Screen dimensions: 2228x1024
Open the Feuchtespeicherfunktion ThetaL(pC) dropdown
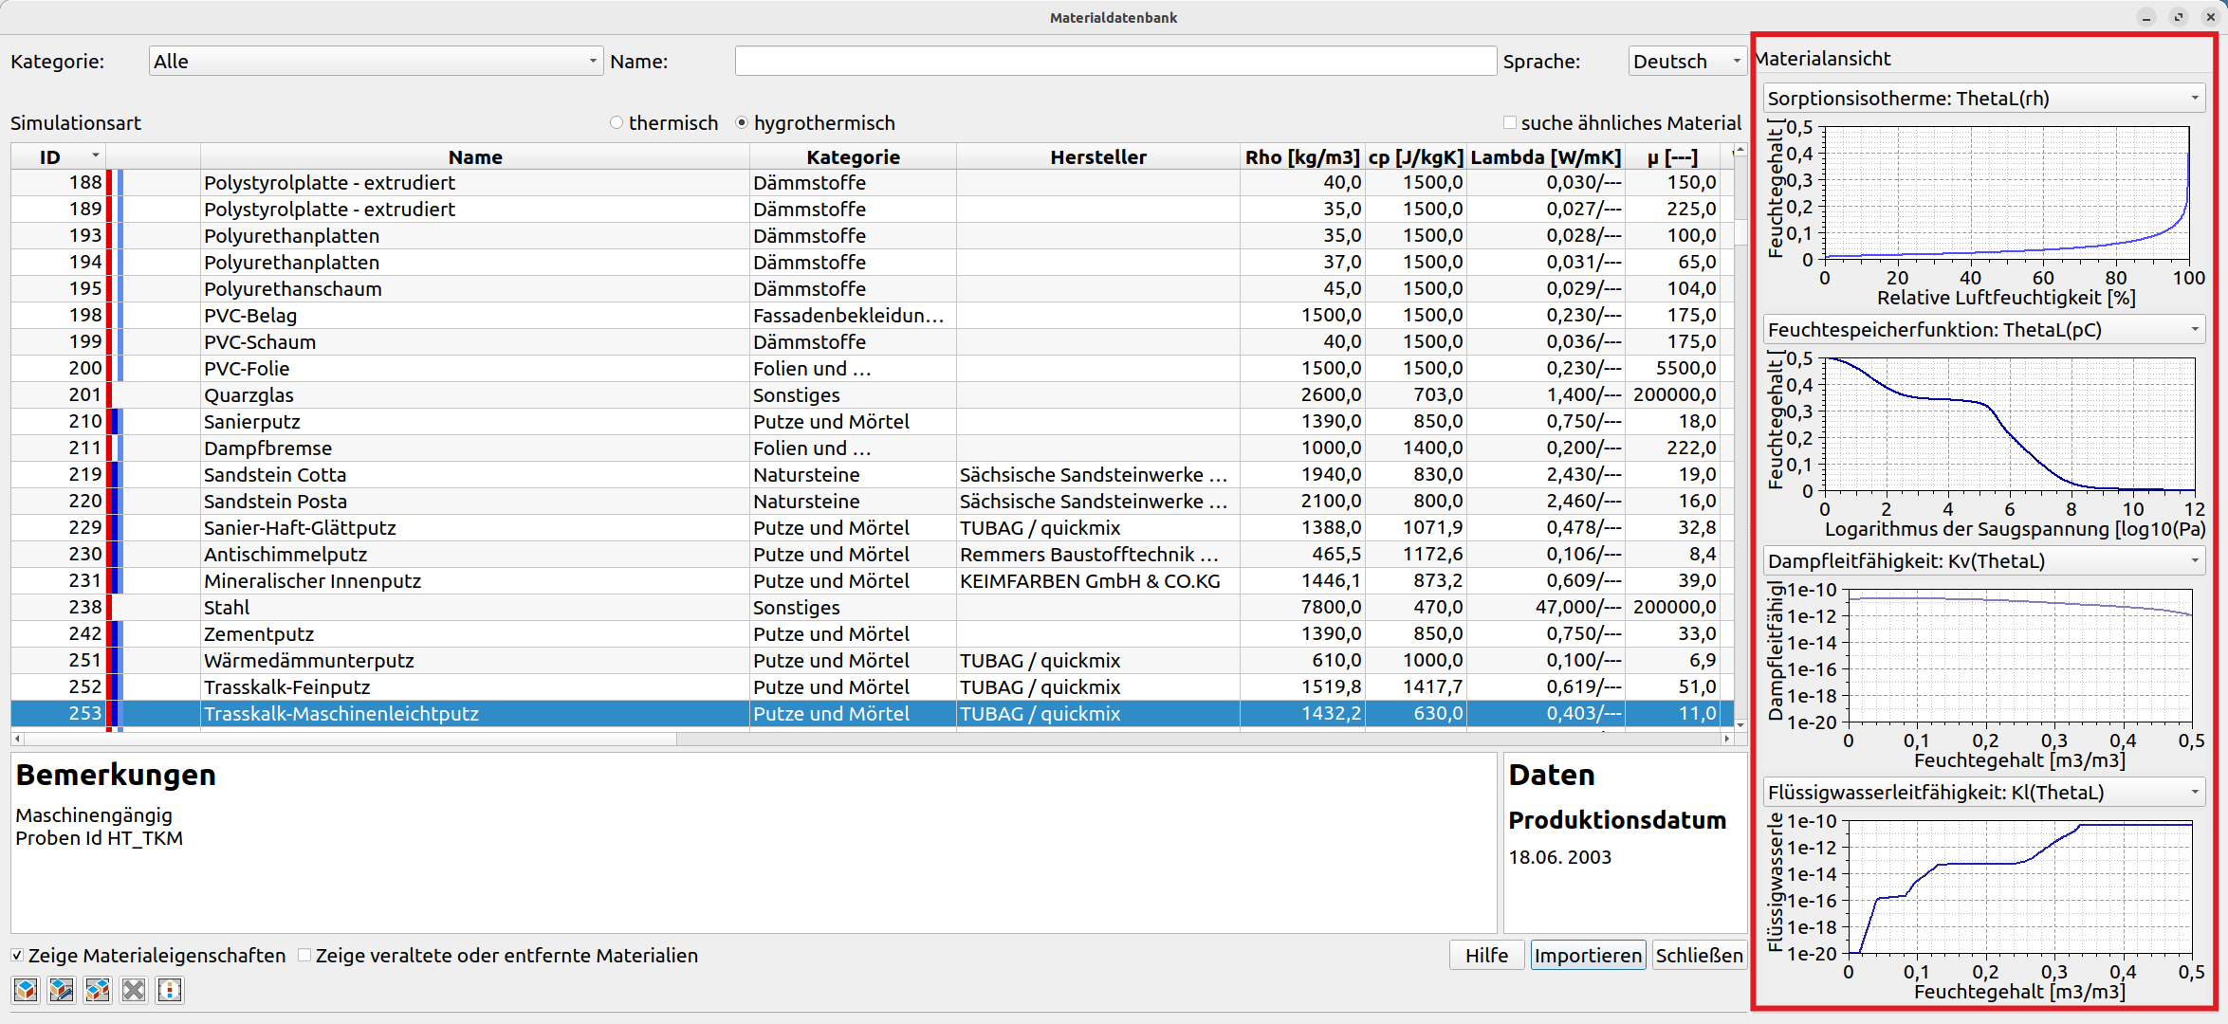click(1983, 330)
